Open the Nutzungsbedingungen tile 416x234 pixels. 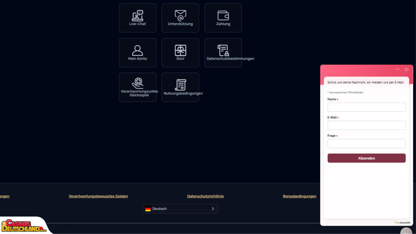(x=180, y=87)
